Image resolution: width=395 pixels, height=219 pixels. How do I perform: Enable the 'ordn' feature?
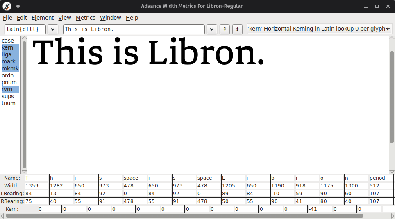(x=10, y=75)
